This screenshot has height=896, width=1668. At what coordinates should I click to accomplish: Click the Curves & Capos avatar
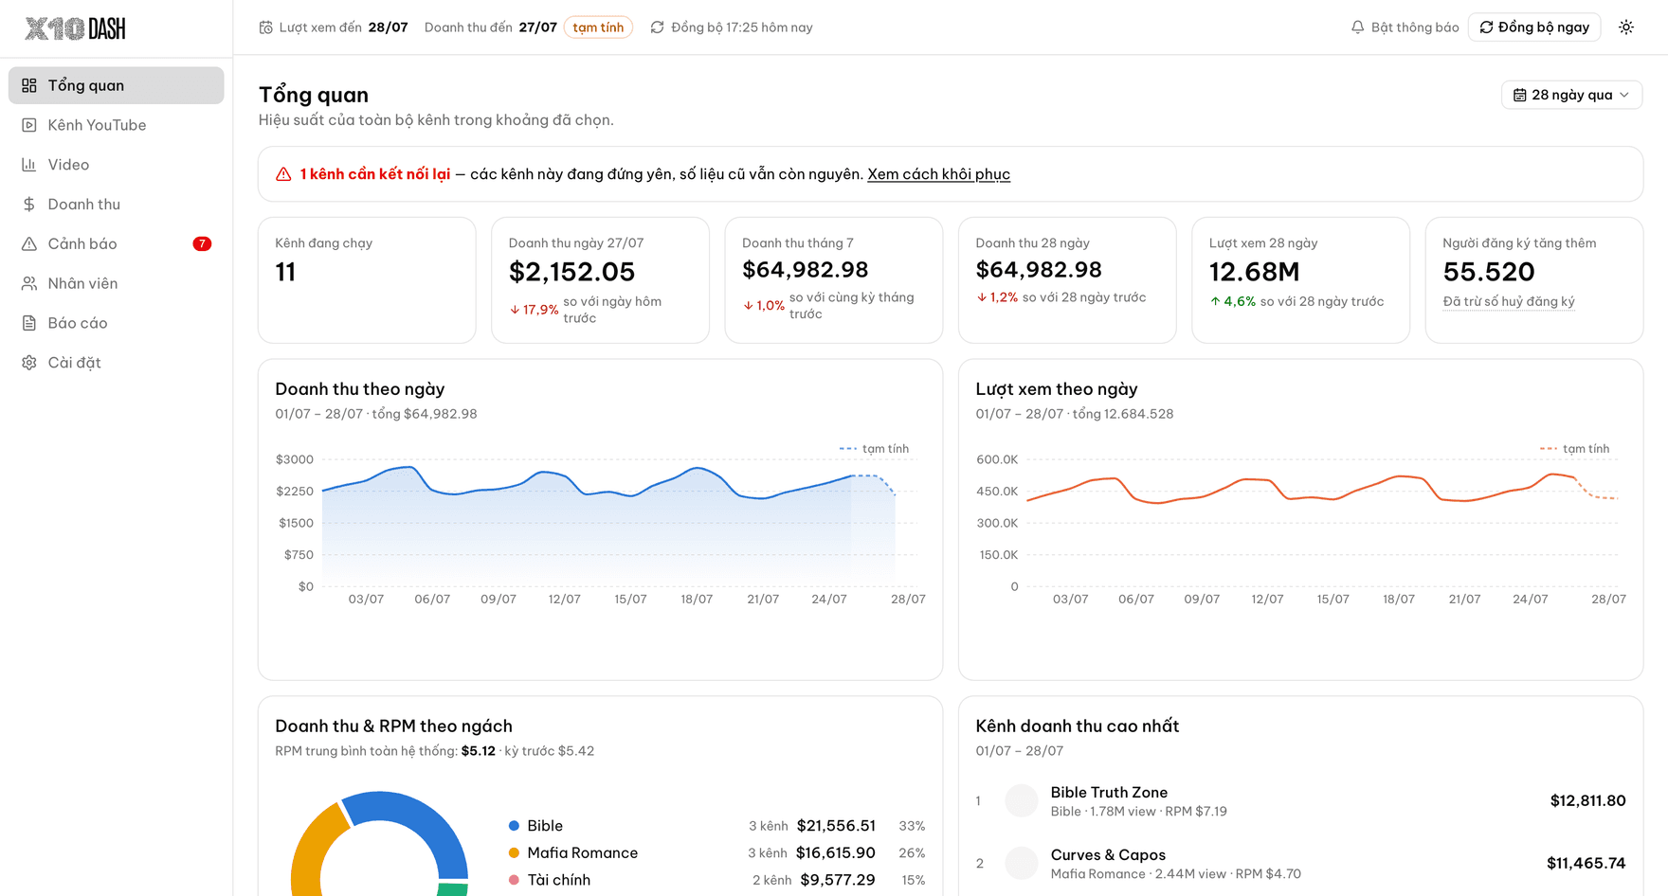click(x=1022, y=863)
